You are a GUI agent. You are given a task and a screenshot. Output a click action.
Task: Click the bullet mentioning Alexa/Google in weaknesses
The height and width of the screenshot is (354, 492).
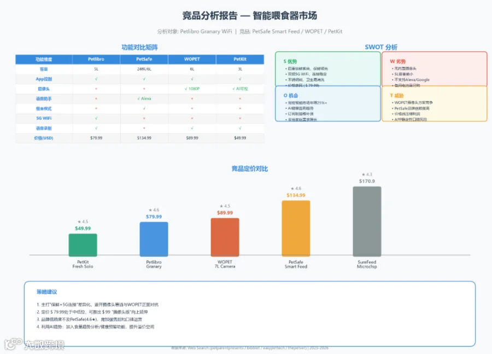tap(411, 80)
